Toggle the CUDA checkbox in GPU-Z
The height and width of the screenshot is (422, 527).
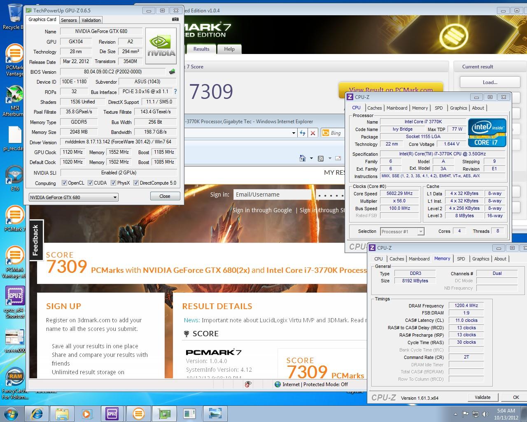(90, 183)
